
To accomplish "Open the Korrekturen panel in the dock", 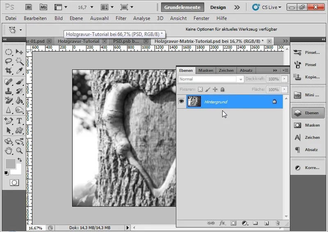I will click(308, 168).
